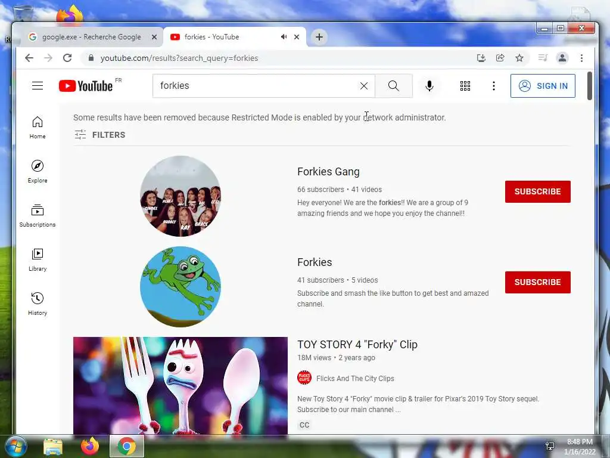Screen dimensions: 610x458
Task: Open the TOY STORY 4 Forky video thumbnail
Action: click(180, 386)
